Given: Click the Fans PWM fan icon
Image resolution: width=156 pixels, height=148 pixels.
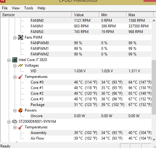Looking at the screenshot, I should tap(21, 37).
